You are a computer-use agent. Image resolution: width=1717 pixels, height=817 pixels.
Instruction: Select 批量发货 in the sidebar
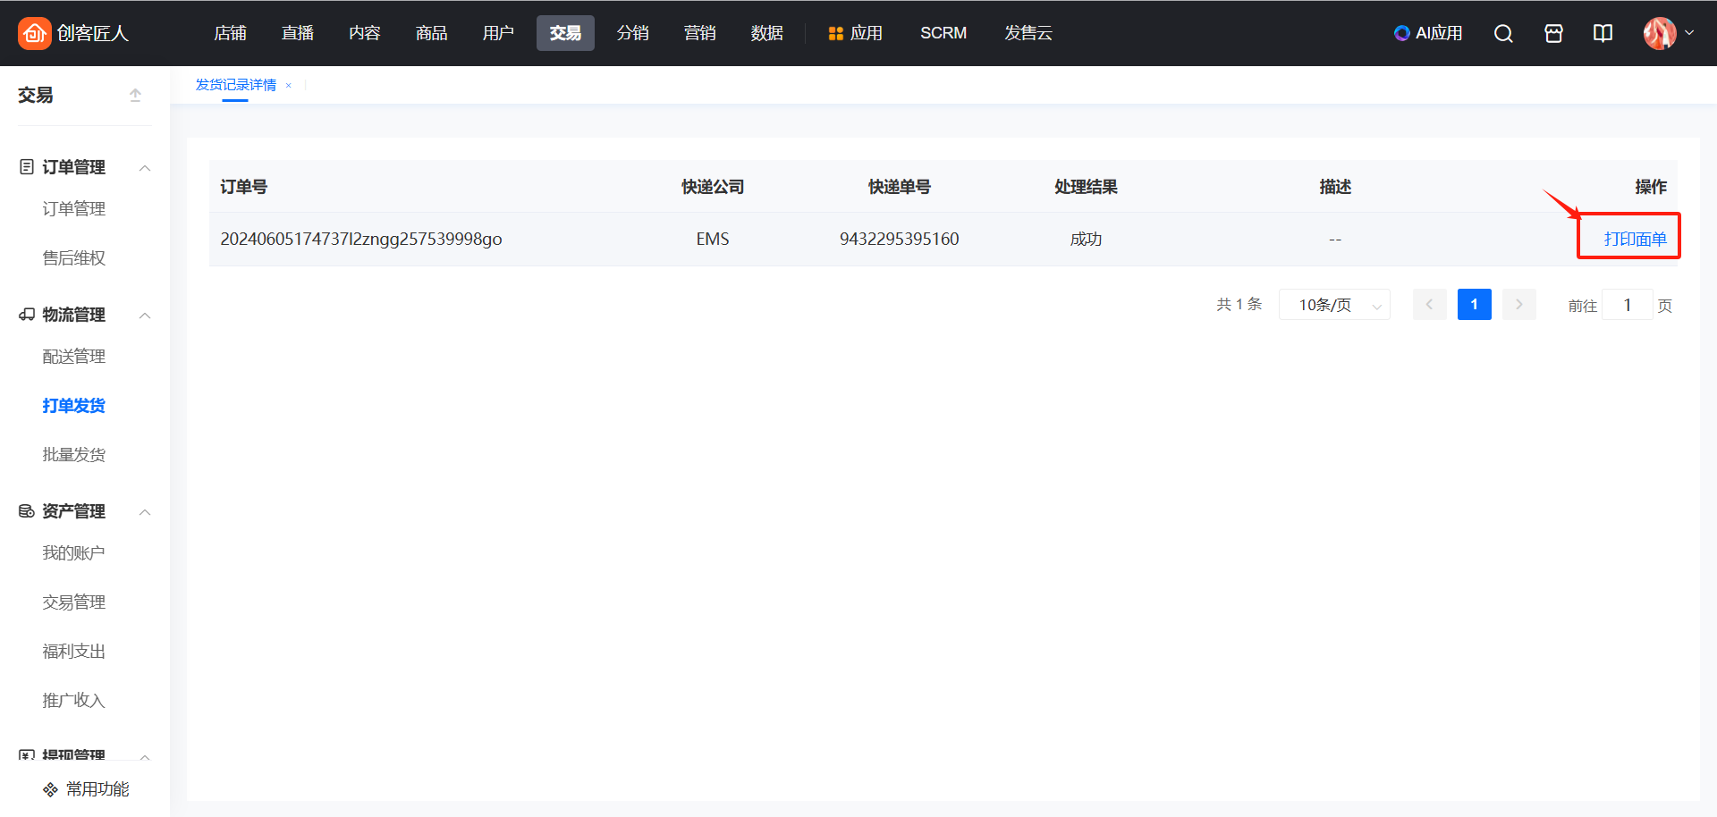tap(73, 454)
